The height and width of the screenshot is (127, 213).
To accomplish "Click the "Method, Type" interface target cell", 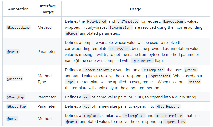I will pyautogui.click(x=45, y=79).
